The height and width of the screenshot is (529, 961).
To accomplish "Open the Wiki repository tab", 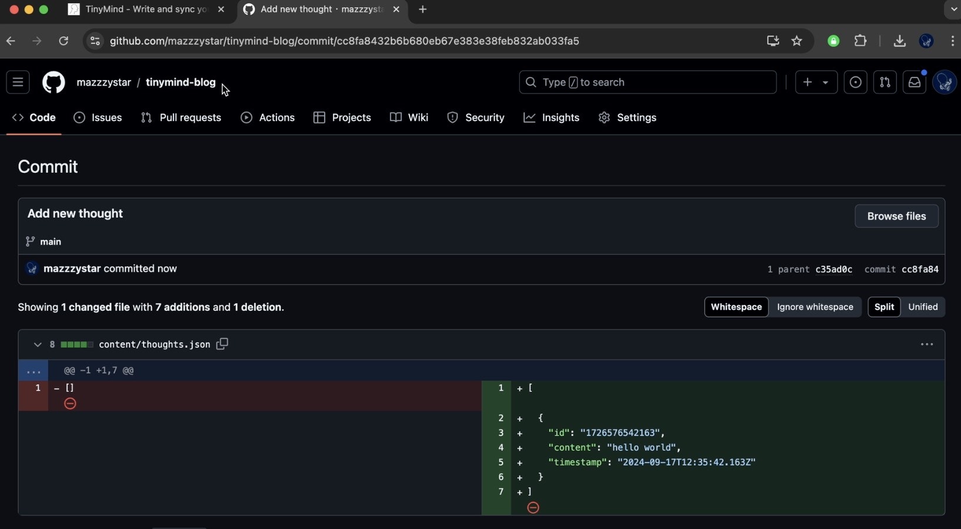I will [x=409, y=118].
